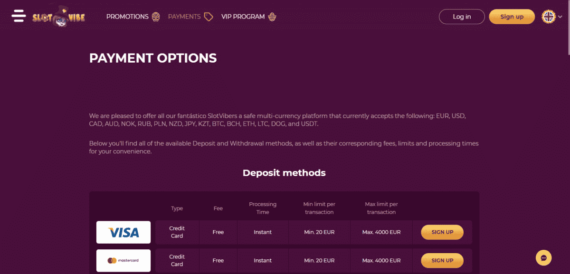Click Sign Up in the Mastercard row

[442, 260]
